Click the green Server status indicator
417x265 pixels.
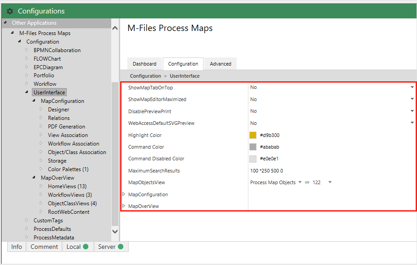point(121,247)
